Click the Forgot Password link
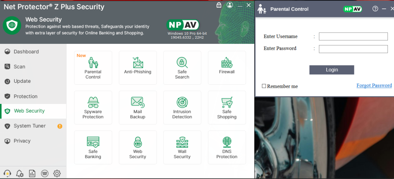The height and width of the screenshot is (179, 394). [374, 85]
